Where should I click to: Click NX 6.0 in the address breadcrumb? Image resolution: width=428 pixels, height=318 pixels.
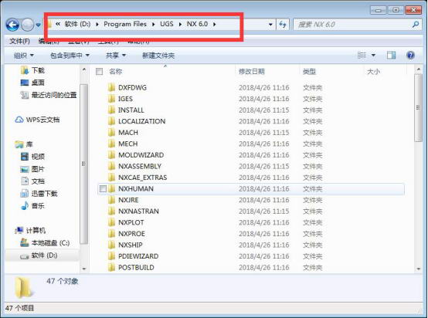[x=197, y=24]
